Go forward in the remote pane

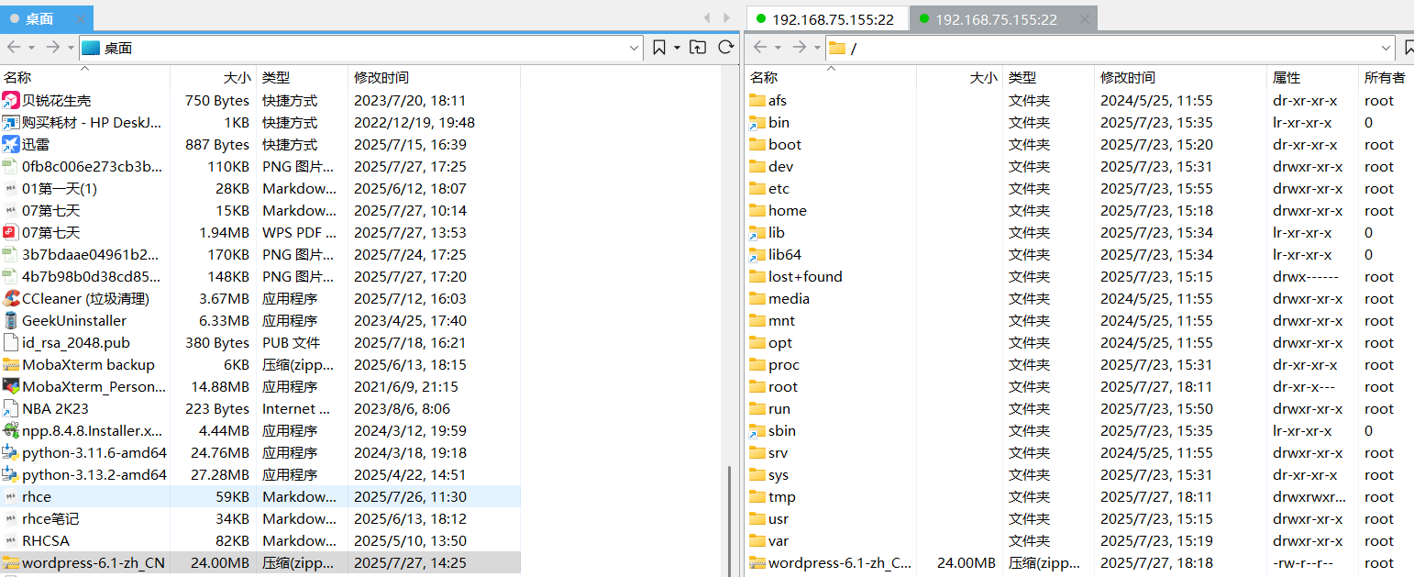pos(800,47)
